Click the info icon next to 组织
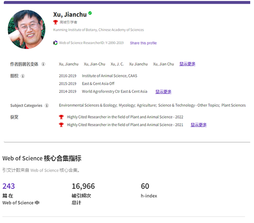The width and height of the screenshot is (254, 223). (x=23, y=76)
